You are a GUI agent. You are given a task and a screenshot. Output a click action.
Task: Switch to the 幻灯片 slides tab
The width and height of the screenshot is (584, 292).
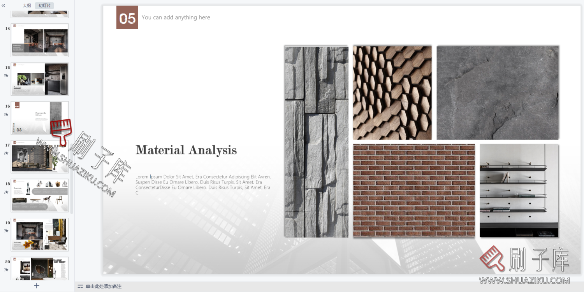click(x=44, y=5)
